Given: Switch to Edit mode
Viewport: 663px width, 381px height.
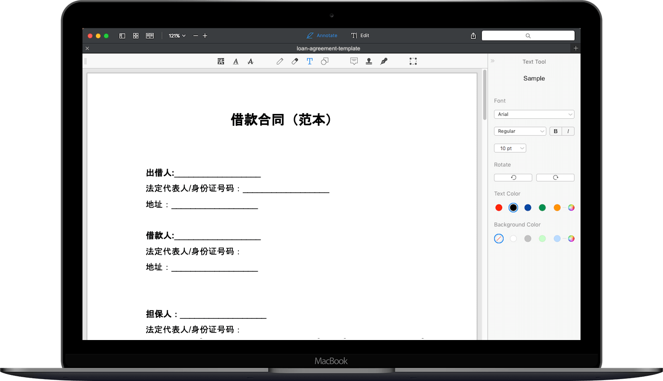Looking at the screenshot, I should [x=360, y=36].
